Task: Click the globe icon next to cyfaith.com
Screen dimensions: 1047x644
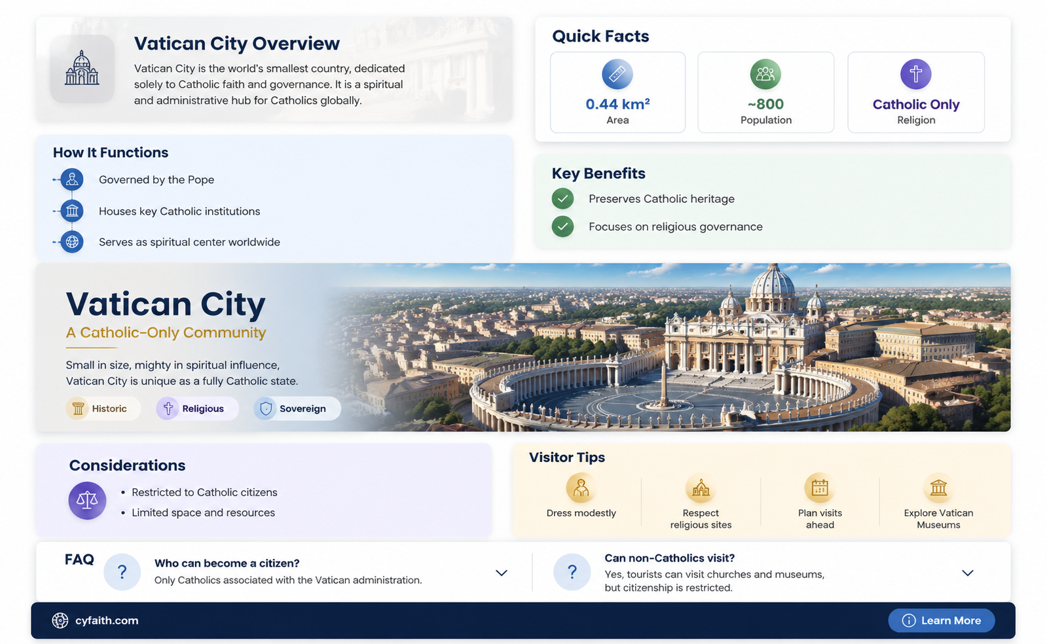Action: 60,620
